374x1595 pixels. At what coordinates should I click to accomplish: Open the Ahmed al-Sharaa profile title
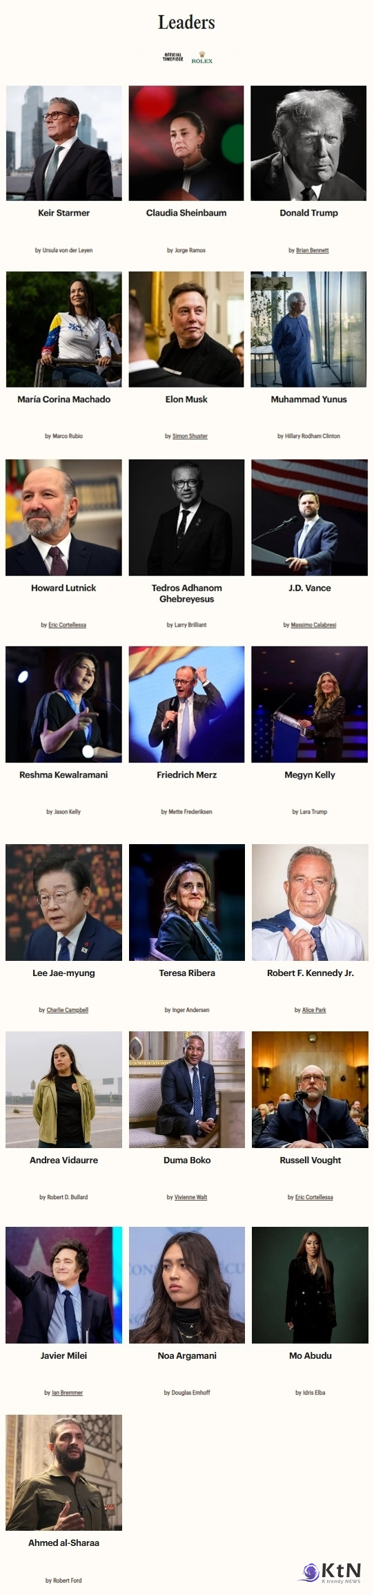click(63, 1543)
